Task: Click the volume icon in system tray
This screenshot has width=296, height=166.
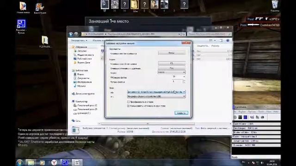Action: [x=262, y=163]
